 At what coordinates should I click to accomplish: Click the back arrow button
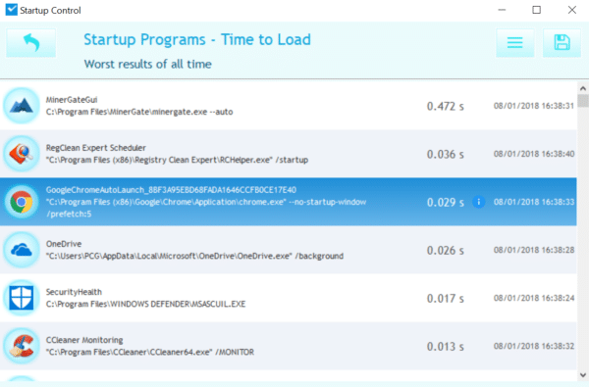[30, 43]
